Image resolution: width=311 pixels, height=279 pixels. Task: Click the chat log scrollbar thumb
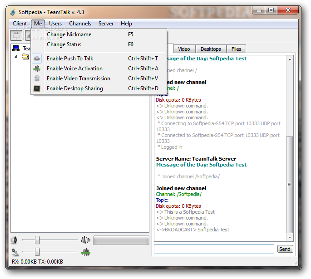290,185
